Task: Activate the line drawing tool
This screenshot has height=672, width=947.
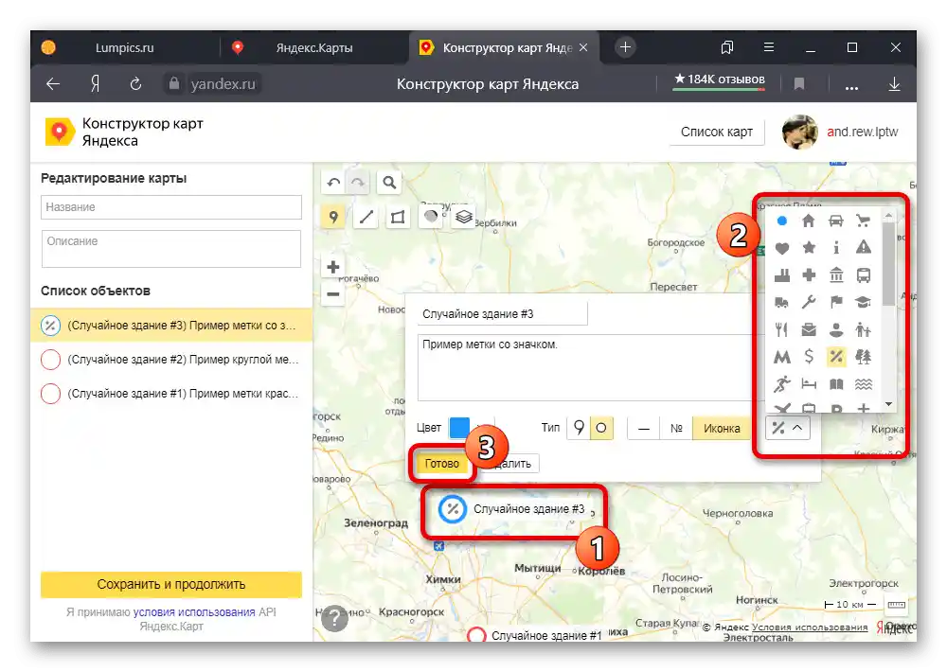Action: click(x=366, y=217)
